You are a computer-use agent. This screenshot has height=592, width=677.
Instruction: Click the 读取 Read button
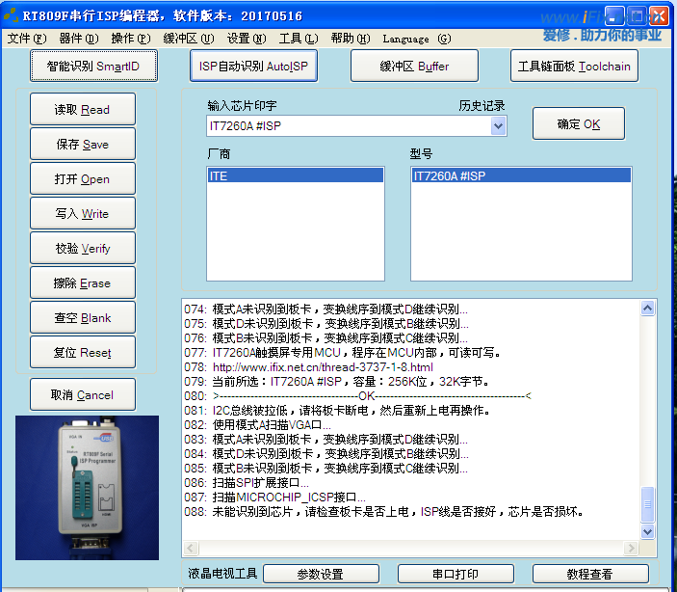(83, 109)
